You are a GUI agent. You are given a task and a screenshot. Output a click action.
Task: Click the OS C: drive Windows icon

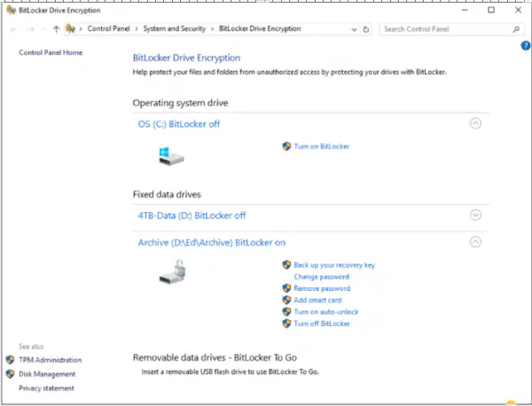[171, 156]
